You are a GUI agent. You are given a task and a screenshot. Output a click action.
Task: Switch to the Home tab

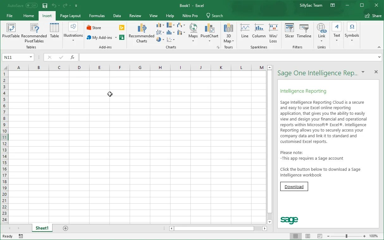coord(28,16)
